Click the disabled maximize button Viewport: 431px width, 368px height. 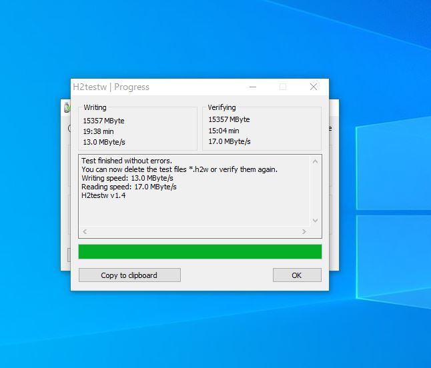[283, 87]
